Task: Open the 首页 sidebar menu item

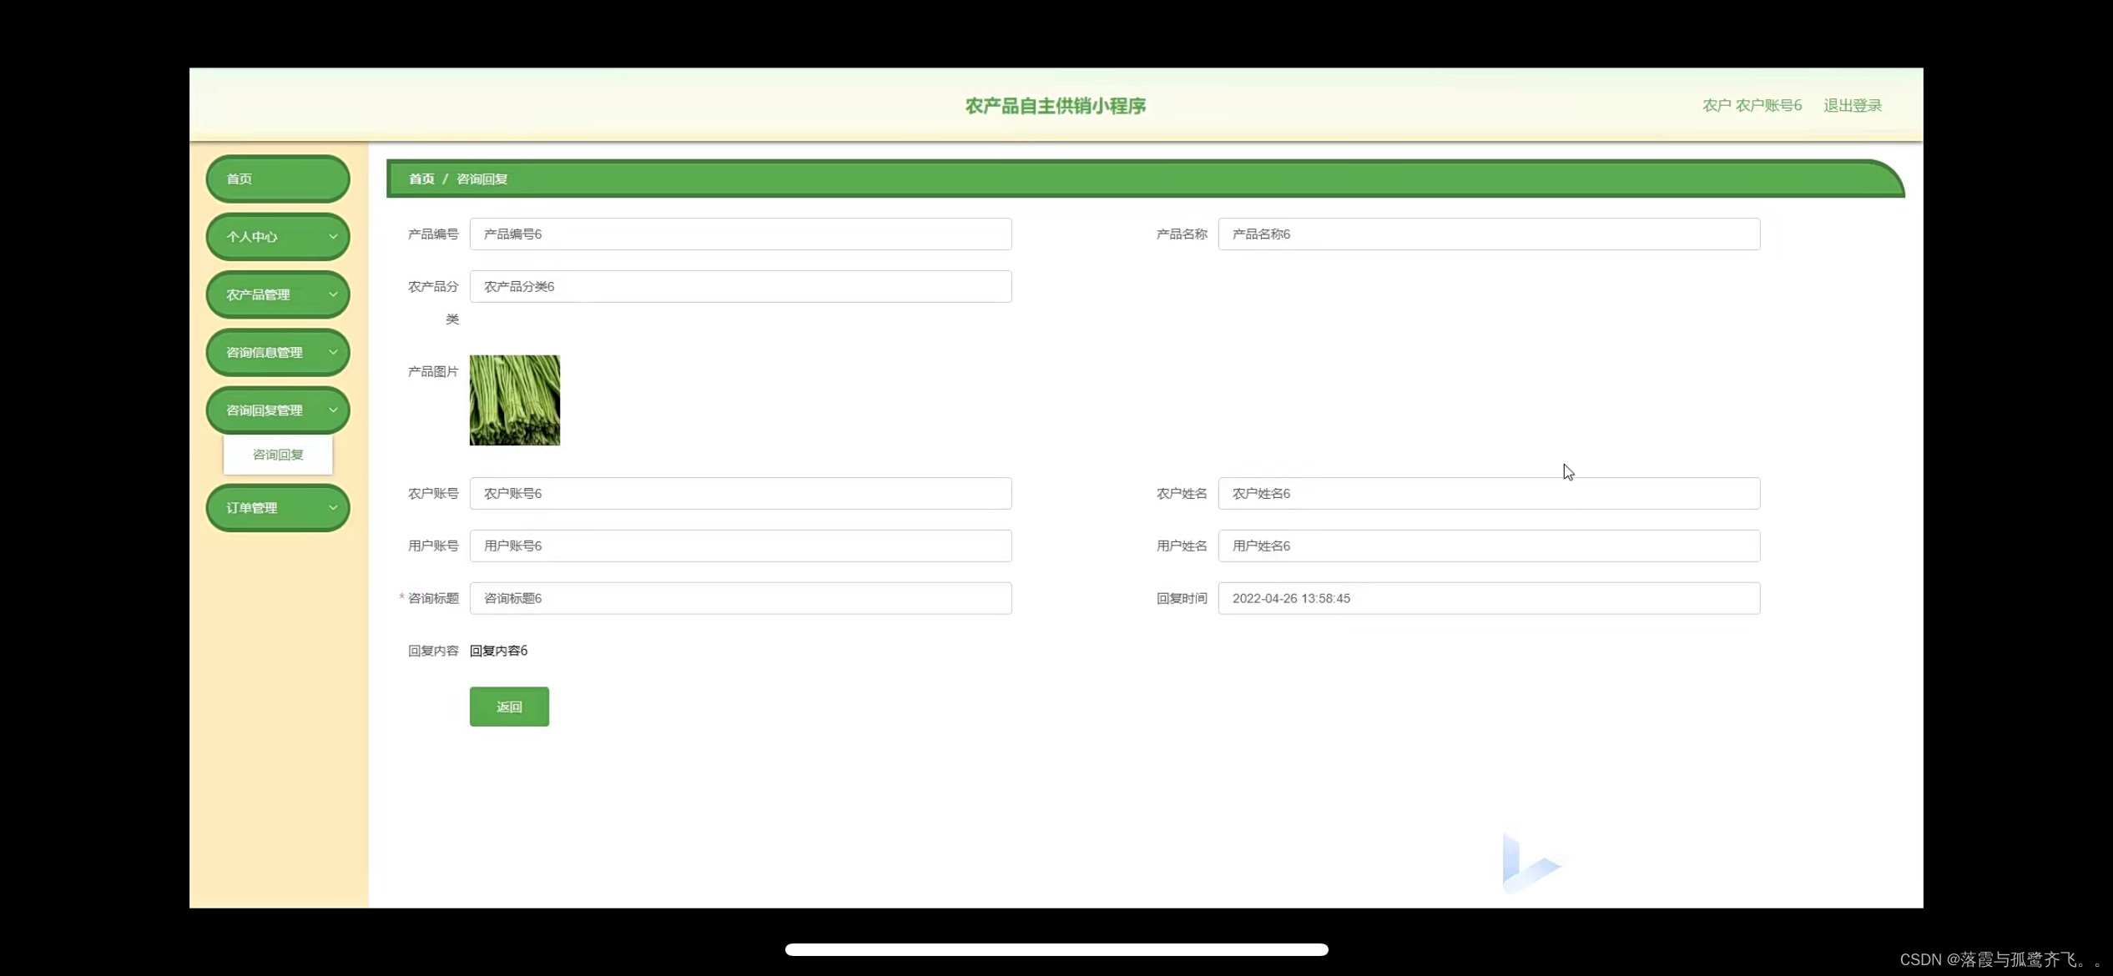Action: [278, 179]
